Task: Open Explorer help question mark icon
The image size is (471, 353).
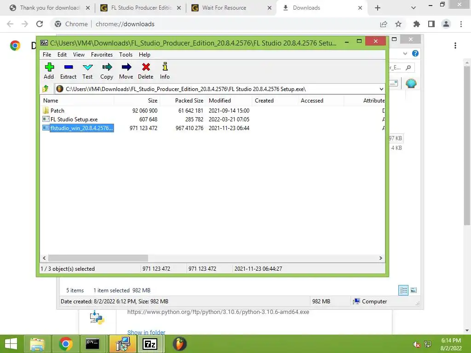Action: tap(415, 53)
